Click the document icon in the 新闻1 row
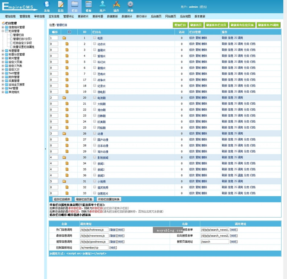Screen dimensions: 287x279 (x=67, y=163)
